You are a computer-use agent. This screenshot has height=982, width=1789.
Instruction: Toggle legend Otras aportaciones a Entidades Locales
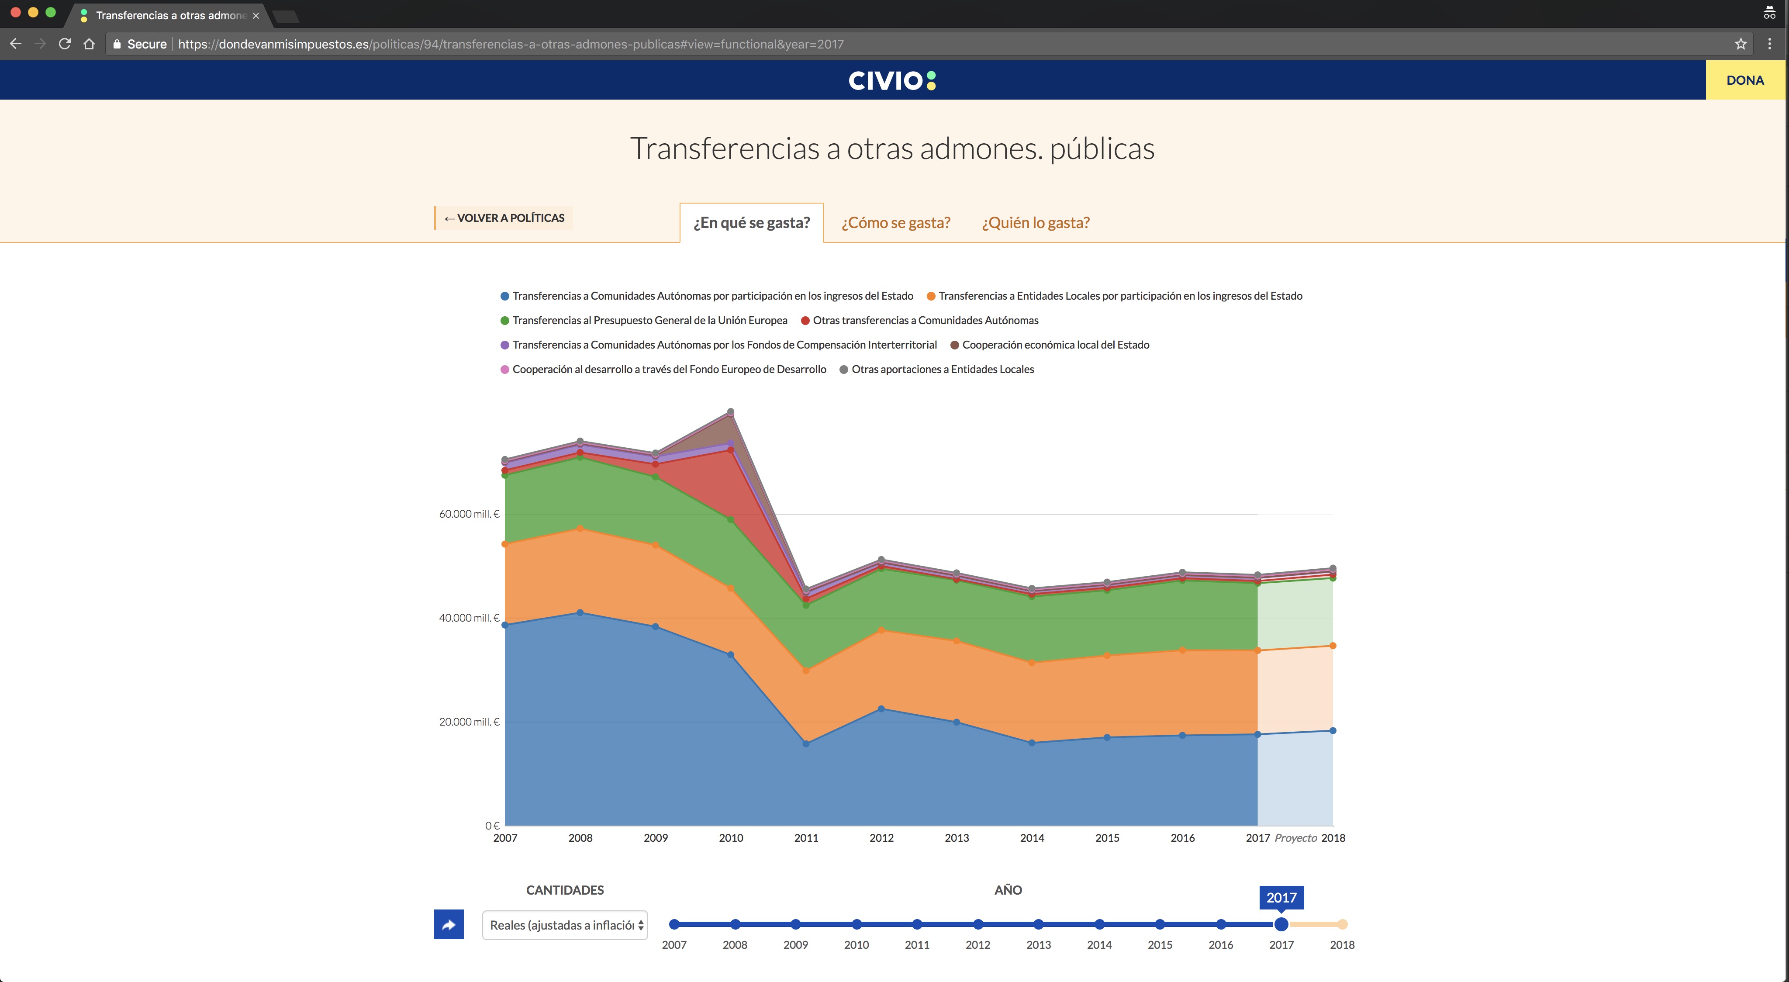click(x=937, y=369)
